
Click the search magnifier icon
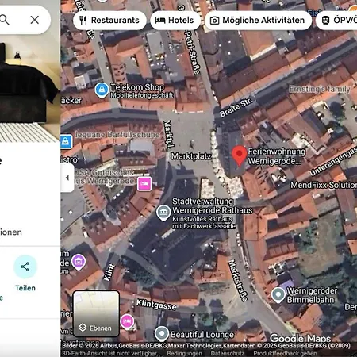tap(5, 20)
